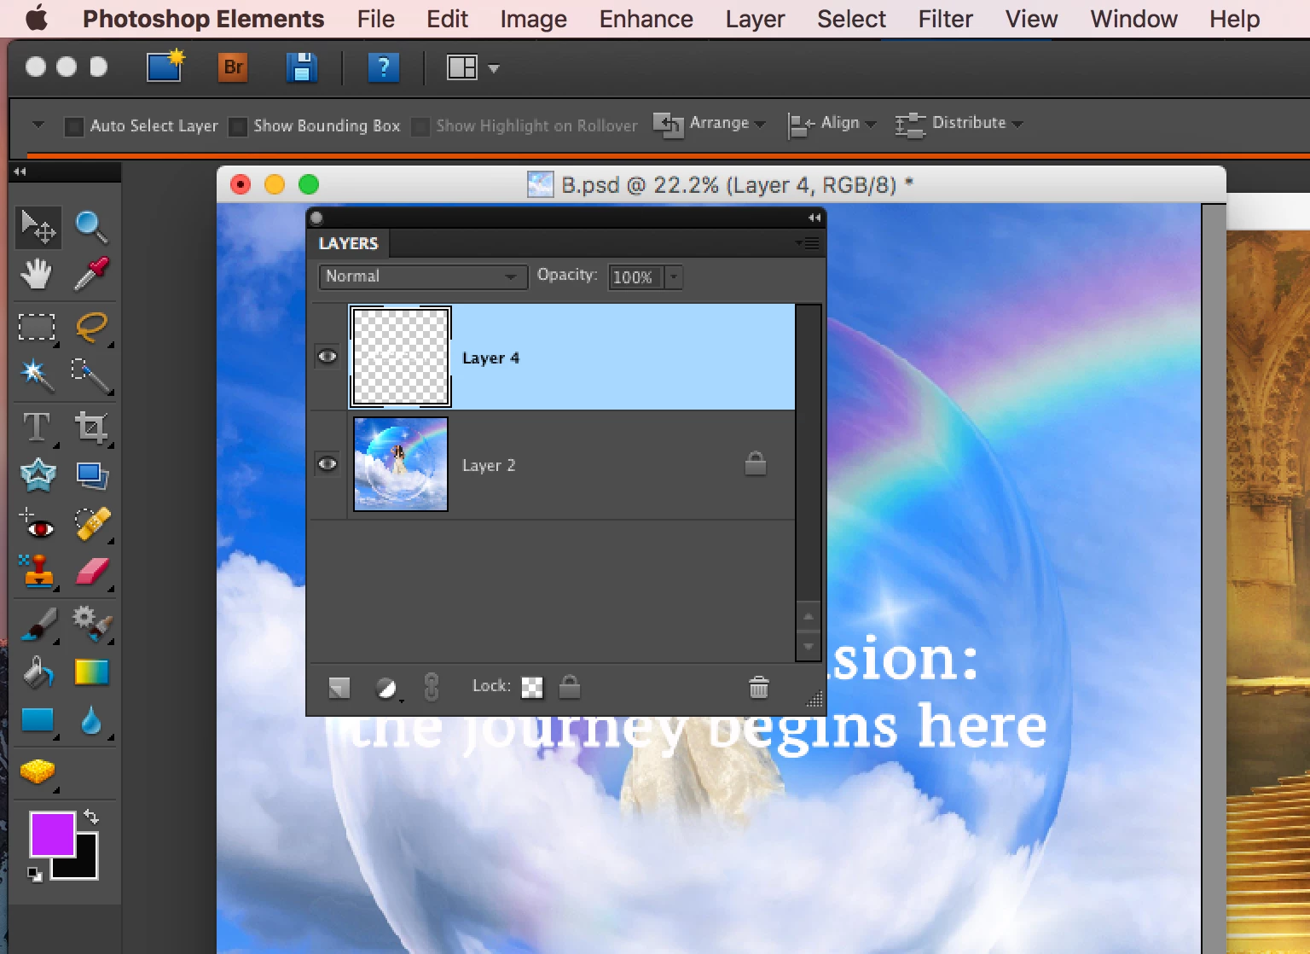Select the Paint Bucket tool
The height and width of the screenshot is (954, 1310).
pyautogui.click(x=37, y=673)
